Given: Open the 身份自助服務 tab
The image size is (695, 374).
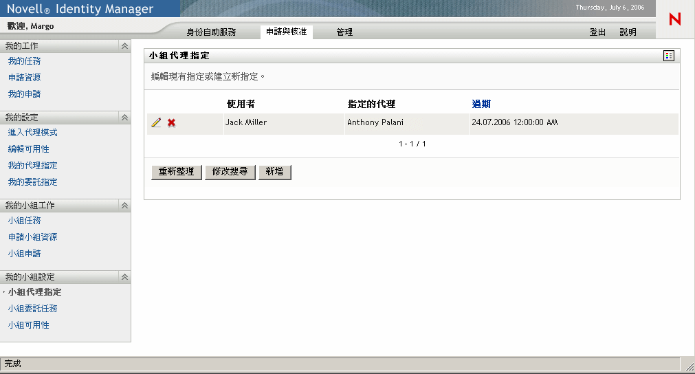Looking at the screenshot, I should tap(211, 32).
